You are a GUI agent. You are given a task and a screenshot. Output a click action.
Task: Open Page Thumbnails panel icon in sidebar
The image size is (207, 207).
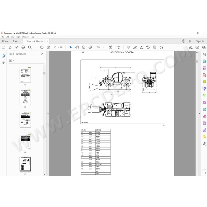point(3,56)
